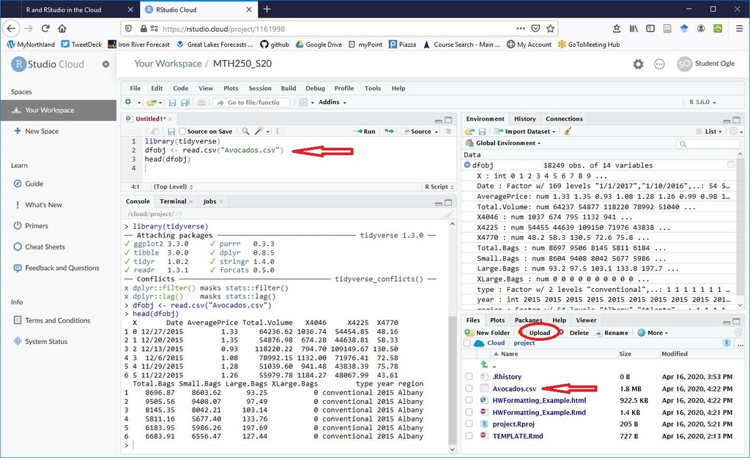Click the document outline icon in editor
Screen dimensions: 750x458
(x=448, y=132)
